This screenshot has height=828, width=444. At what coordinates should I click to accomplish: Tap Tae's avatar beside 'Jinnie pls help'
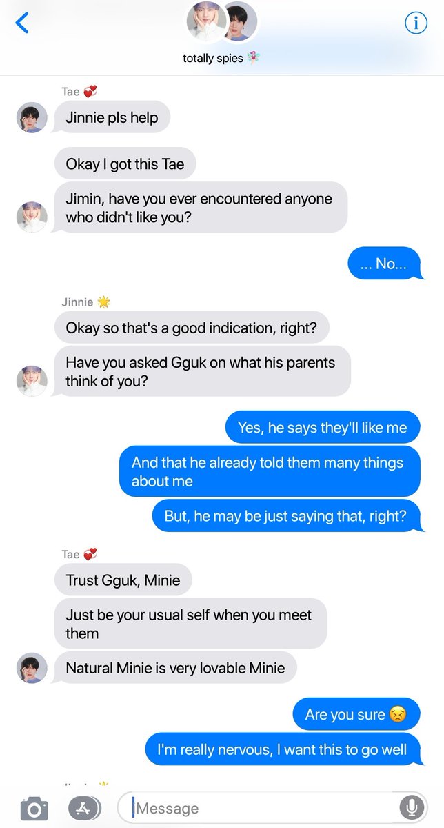pos(32,117)
